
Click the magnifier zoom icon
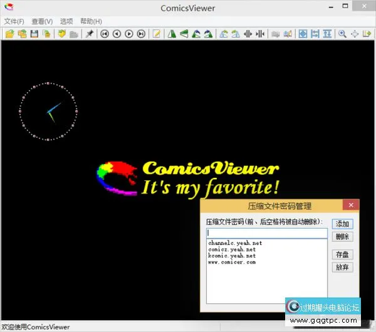343,34
